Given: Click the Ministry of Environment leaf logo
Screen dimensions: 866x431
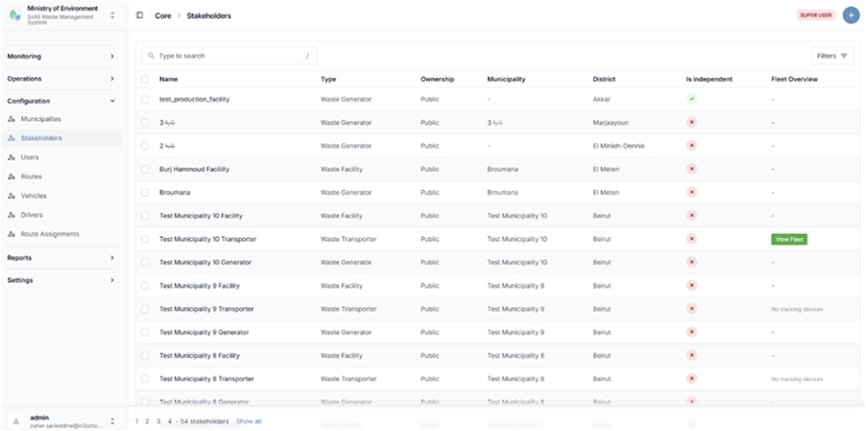Looking at the screenshot, I should [x=15, y=16].
